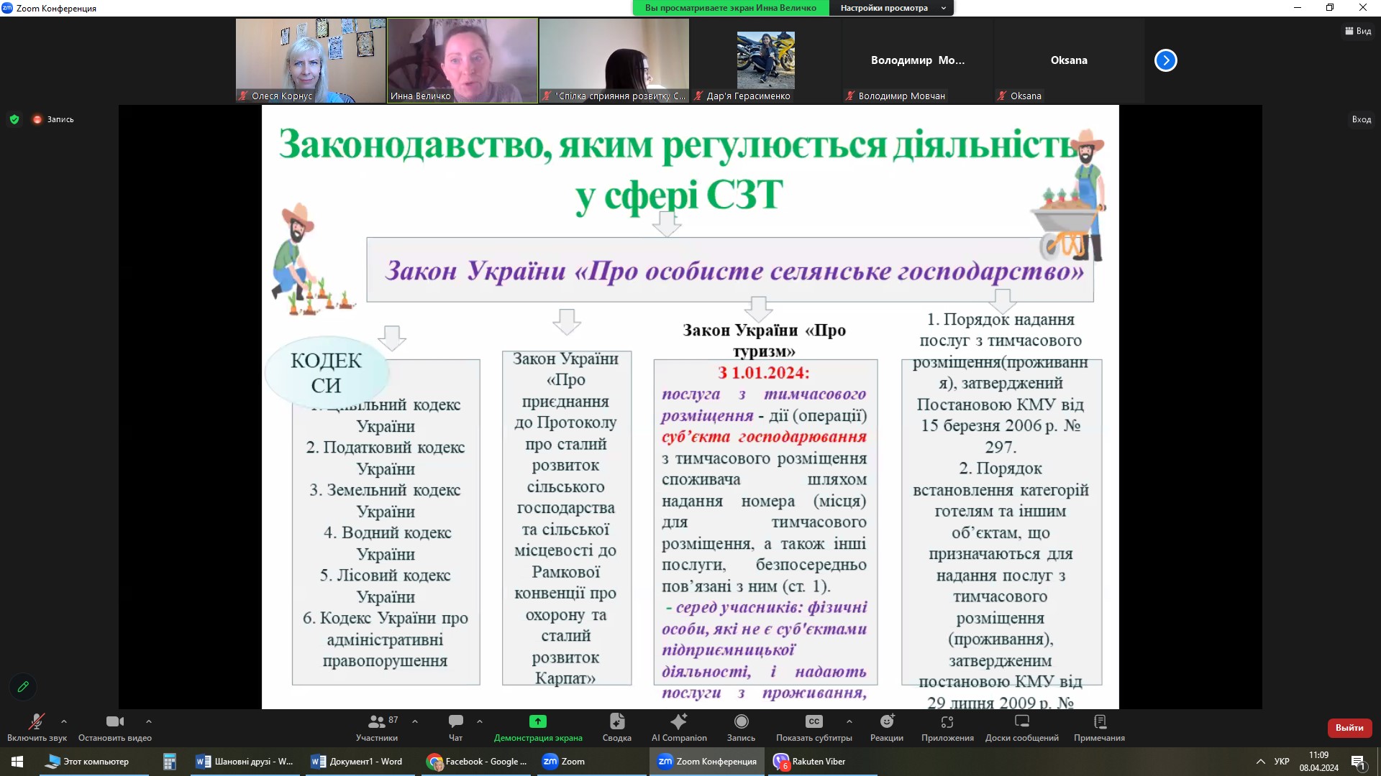This screenshot has height=776, width=1381.
Task: Switch to Rakuten Viber in taskbar
Action: coord(819,762)
